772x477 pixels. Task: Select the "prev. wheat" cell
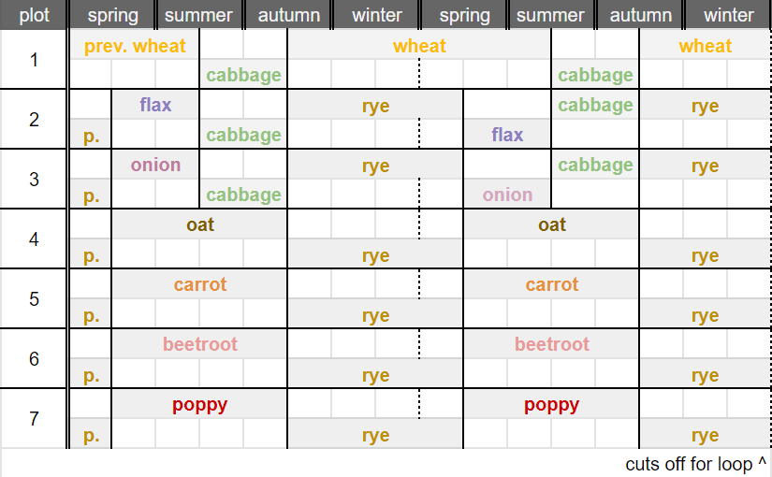click(x=135, y=46)
